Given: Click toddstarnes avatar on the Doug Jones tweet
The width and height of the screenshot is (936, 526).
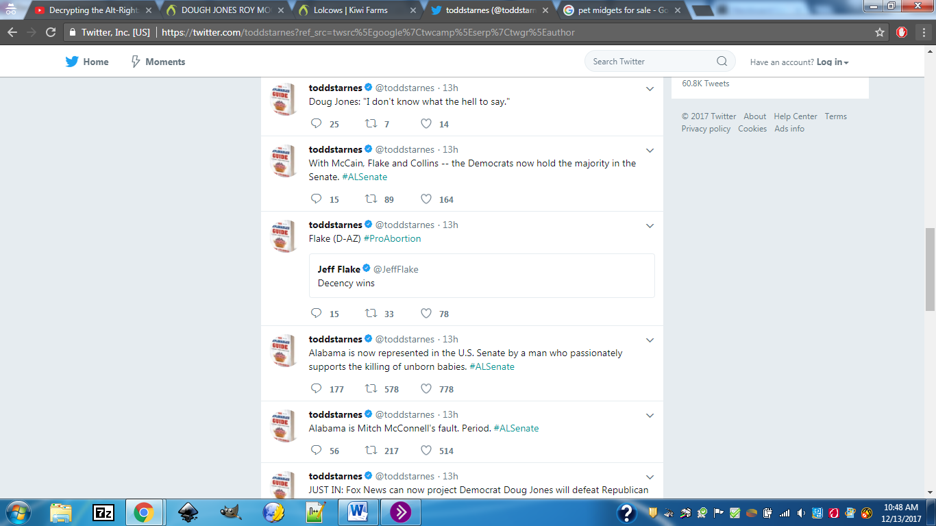Looking at the screenshot, I should tap(283, 100).
